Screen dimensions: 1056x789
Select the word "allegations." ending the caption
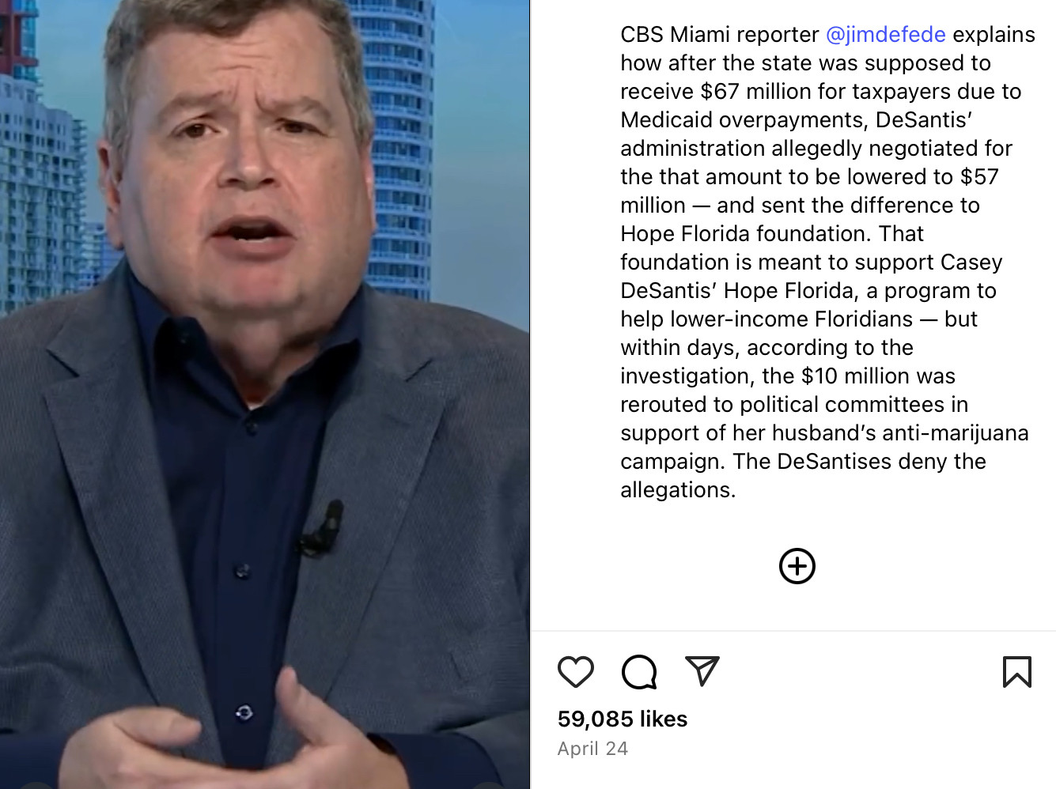coord(678,490)
